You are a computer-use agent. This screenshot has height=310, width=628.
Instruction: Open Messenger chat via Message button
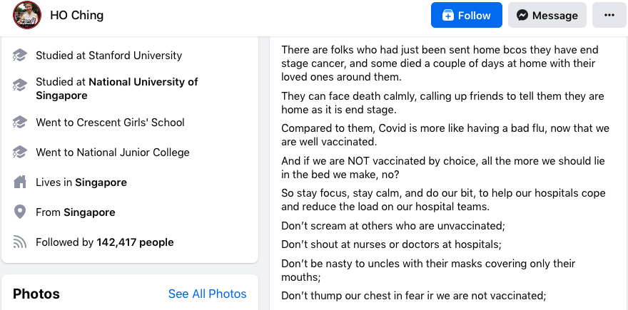pyautogui.click(x=547, y=15)
